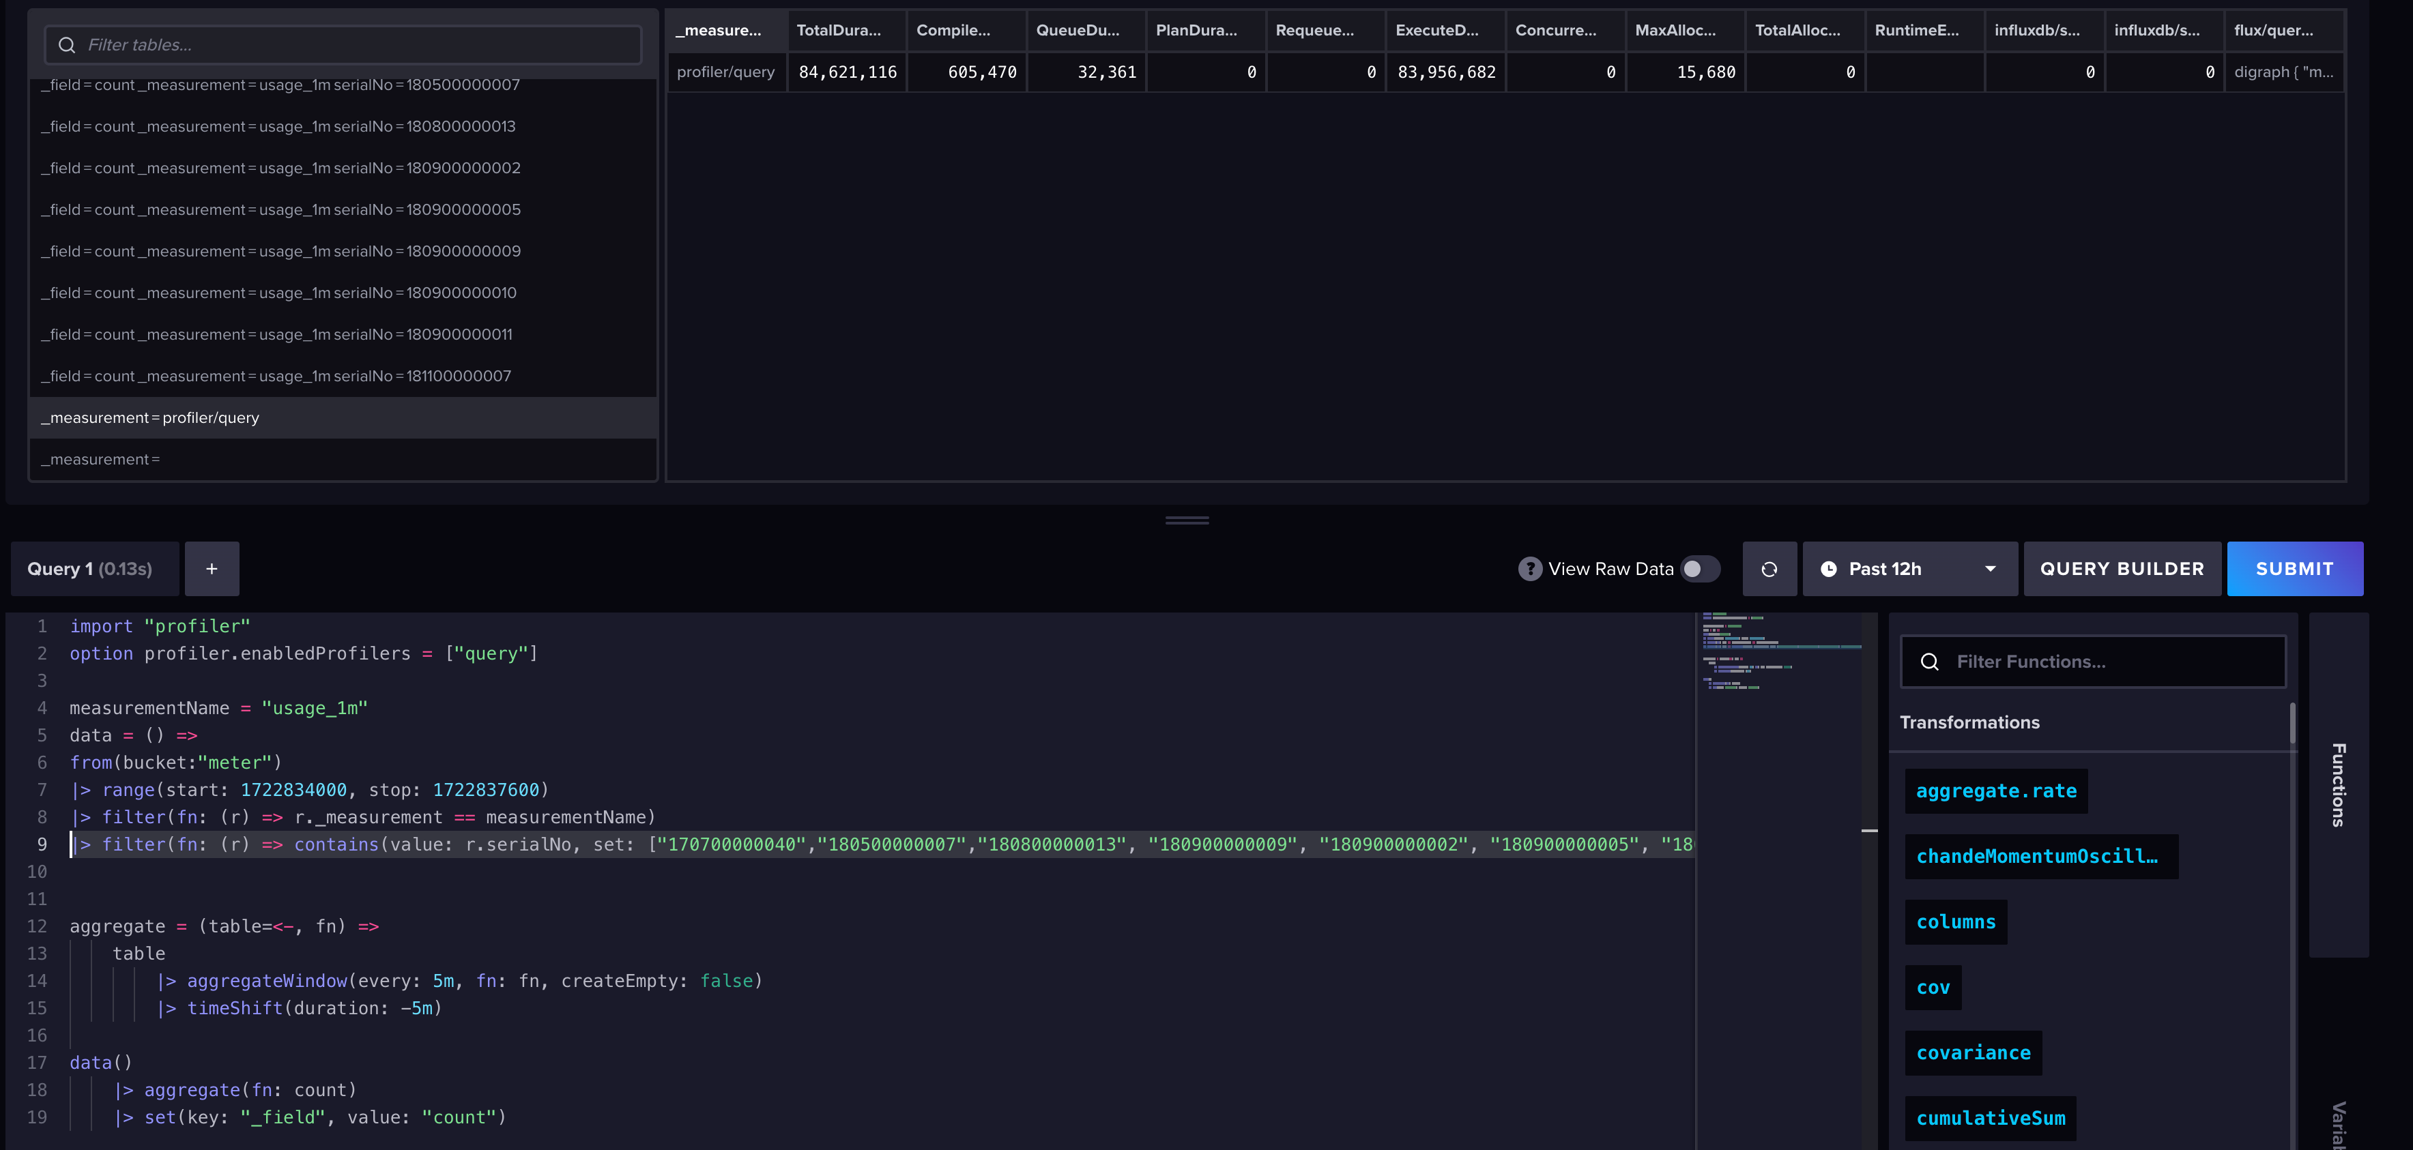Select table with serialNo 180900000002
The height and width of the screenshot is (1150, 2413).
coord(343,168)
